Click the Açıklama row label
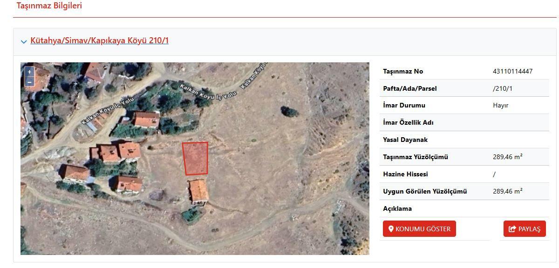 point(397,208)
